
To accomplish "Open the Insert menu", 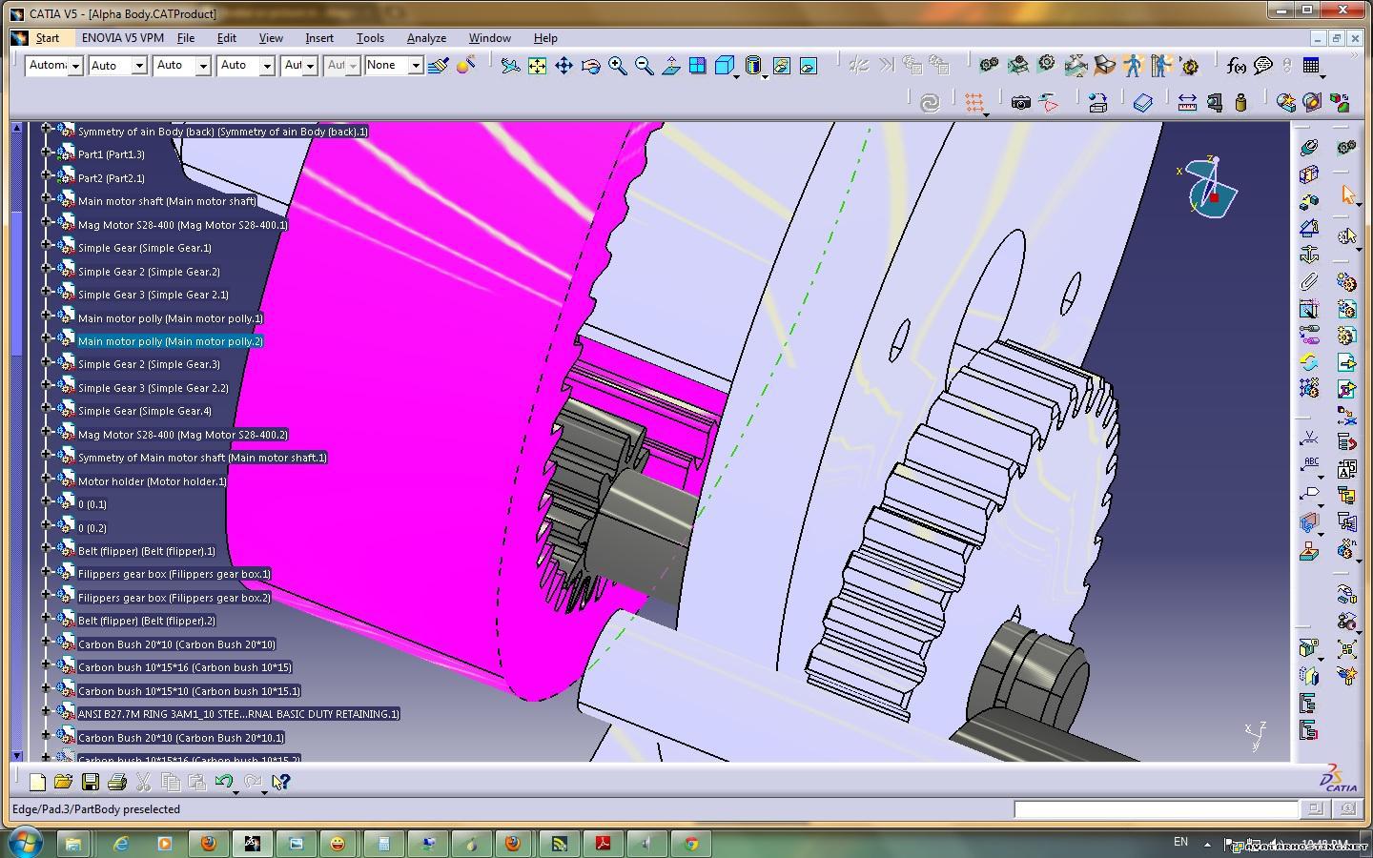I will click(318, 38).
